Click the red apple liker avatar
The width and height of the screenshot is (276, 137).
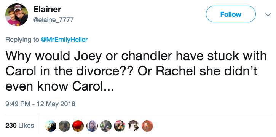click(x=78, y=126)
